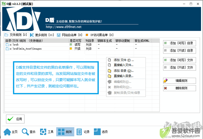Click the 删除规则 button
The image size is (203, 139).
[x=179, y=88]
